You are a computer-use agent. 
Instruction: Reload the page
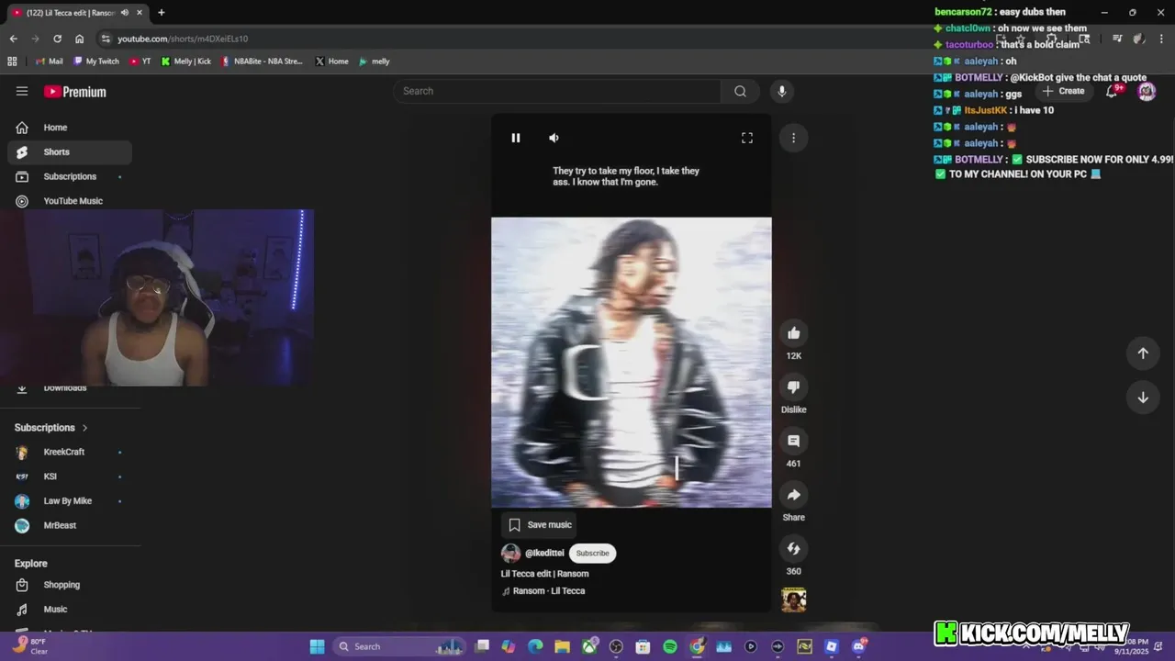pos(57,39)
